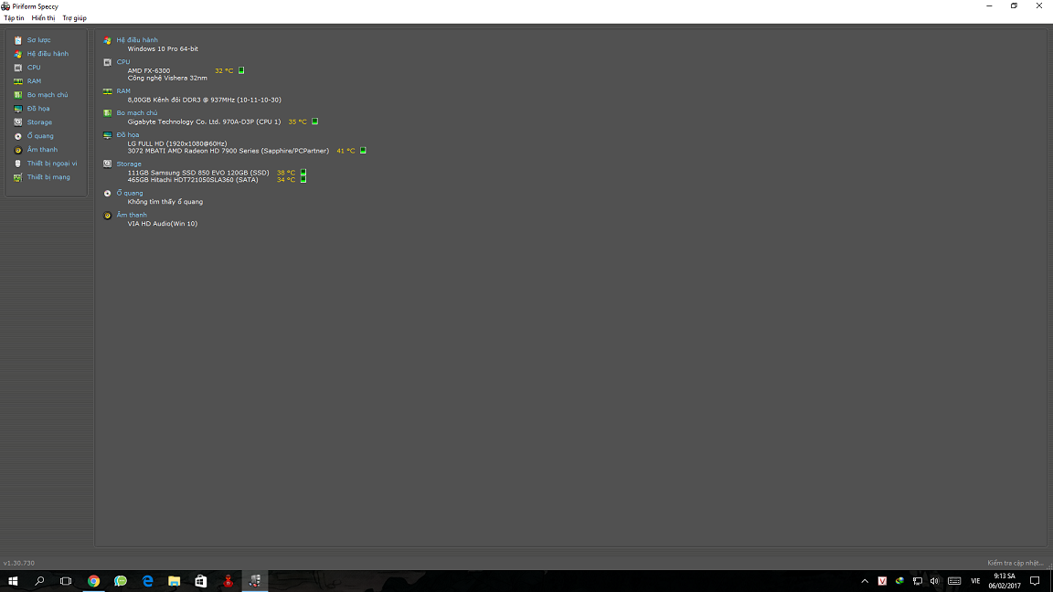This screenshot has height=592, width=1053.
Task: Click the Gigabyte Technology 970A-D3P motherboard line
Action: point(204,122)
